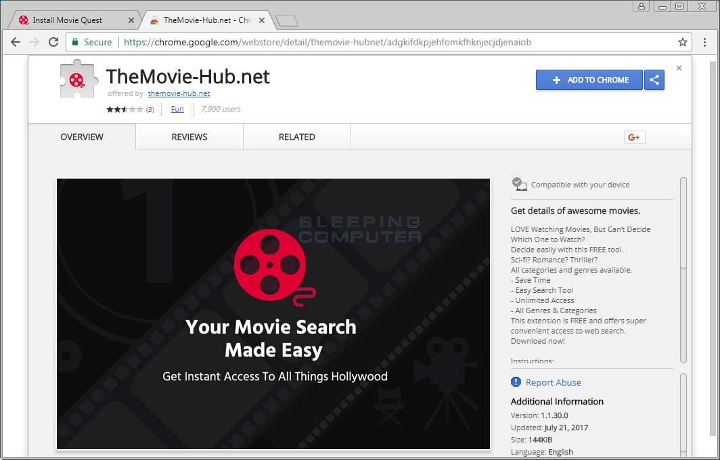The height and width of the screenshot is (460, 720).
Task: Click the browser forward arrow
Action: (x=35, y=42)
